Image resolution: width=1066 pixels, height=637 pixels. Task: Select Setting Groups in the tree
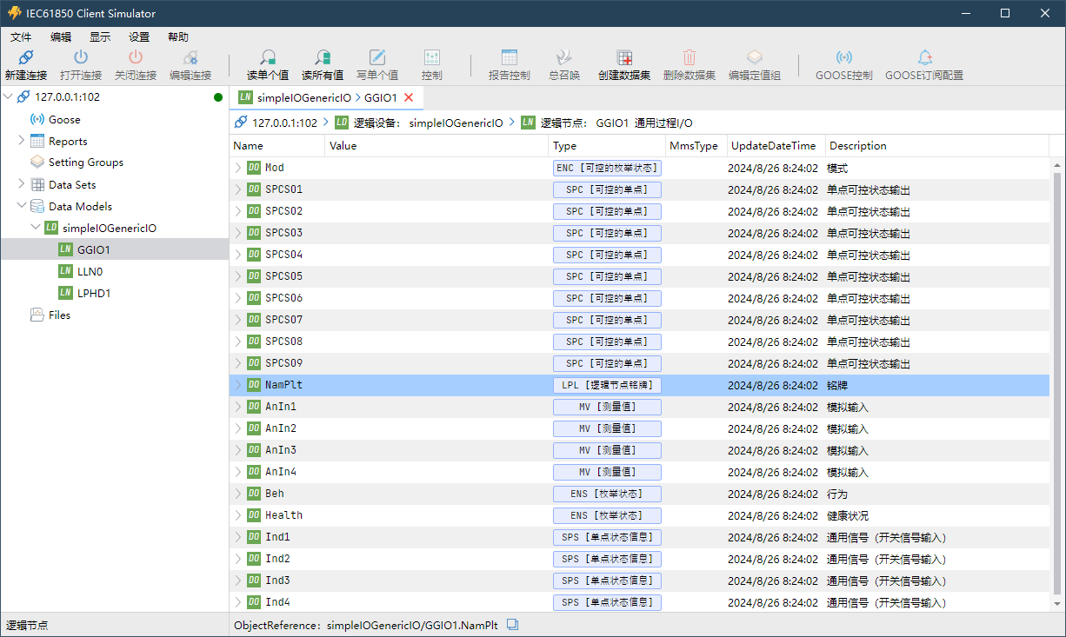(86, 163)
